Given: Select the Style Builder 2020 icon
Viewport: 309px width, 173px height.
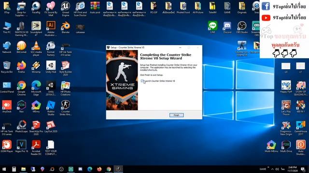Looking at the screenshot, I should pos(66,68).
